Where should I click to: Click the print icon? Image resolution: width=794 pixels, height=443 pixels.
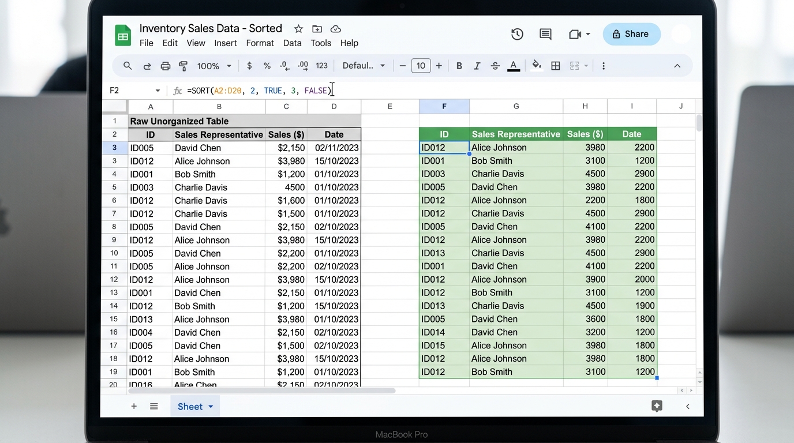point(166,66)
